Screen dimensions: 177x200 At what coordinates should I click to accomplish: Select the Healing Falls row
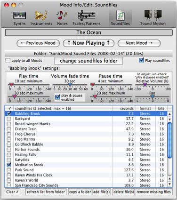(86, 155)
